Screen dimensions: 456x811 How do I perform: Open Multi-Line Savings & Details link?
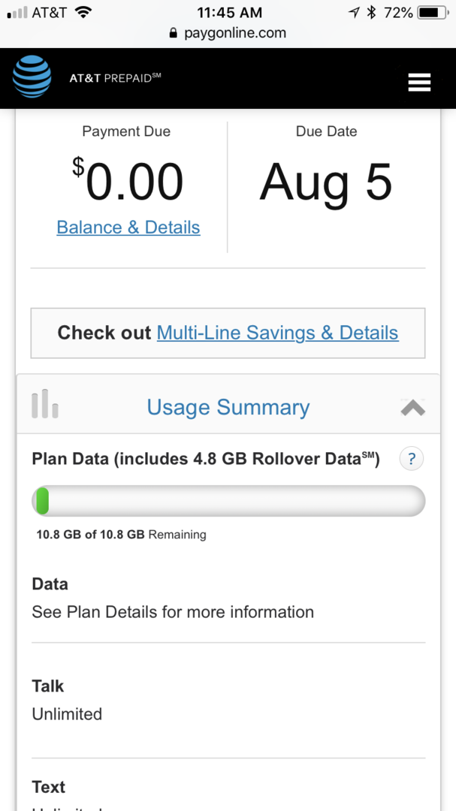(277, 333)
